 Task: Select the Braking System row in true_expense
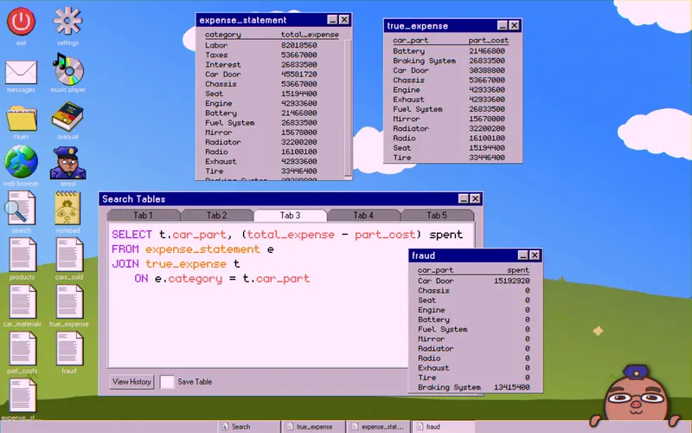click(450, 61)
